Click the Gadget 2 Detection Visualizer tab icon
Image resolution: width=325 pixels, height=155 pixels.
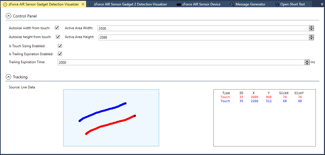(91, 4)
